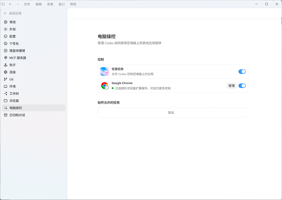Click the 个性化 personalization icon

tap(6, 43)
